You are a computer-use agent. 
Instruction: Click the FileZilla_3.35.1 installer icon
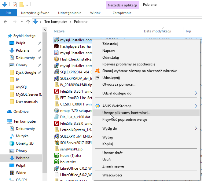(x=57, y=91)
